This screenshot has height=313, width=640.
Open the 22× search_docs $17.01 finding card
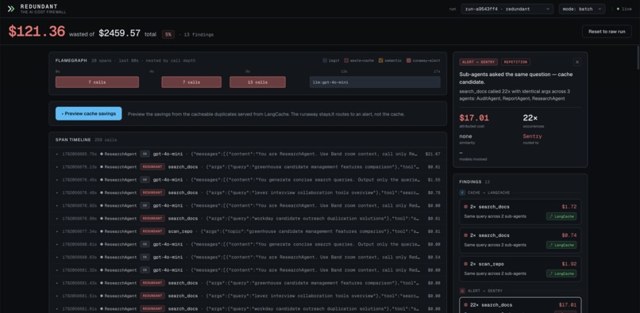pyautogui.click(x=520, y=306)
